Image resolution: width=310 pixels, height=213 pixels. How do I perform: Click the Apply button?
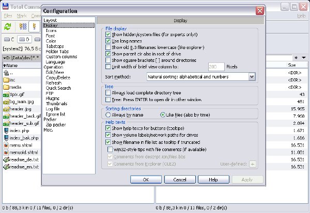247,179
